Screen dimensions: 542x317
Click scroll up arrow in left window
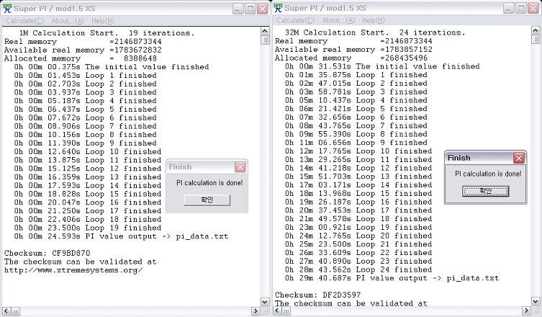tap(265, 32)
